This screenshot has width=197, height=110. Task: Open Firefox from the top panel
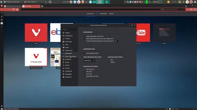pyautogui.click(x=82, y=2)
